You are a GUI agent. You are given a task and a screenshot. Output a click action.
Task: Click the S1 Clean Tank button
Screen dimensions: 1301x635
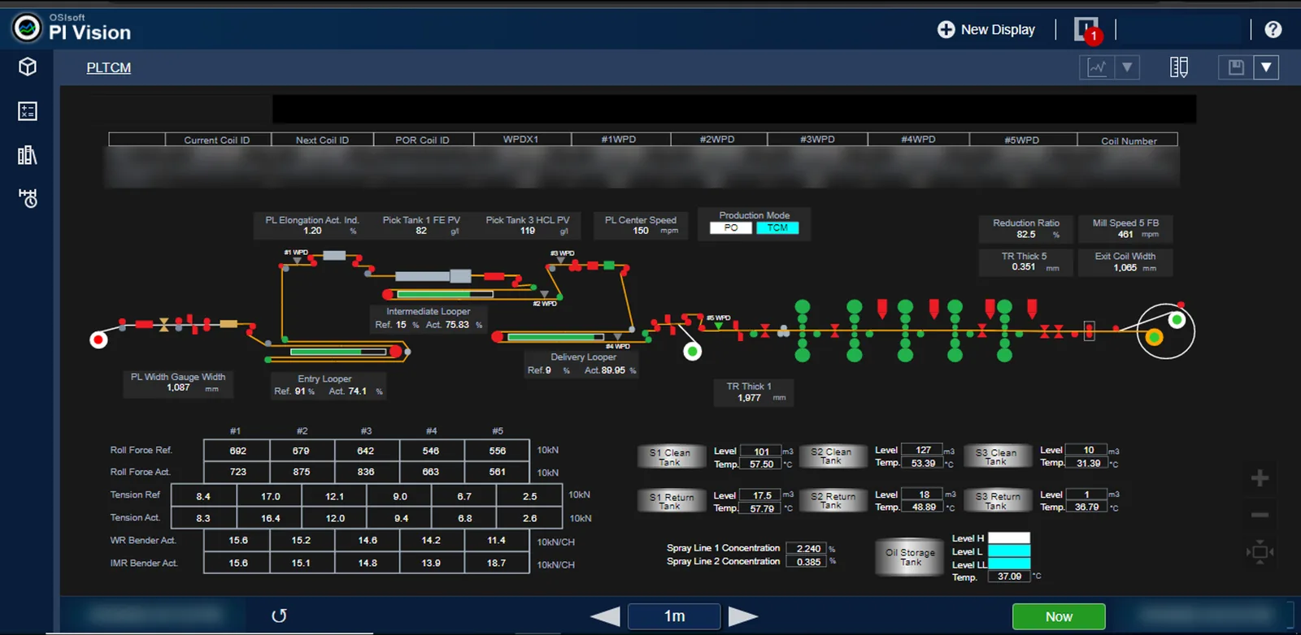pyautogui.click(x=671, y=457)
